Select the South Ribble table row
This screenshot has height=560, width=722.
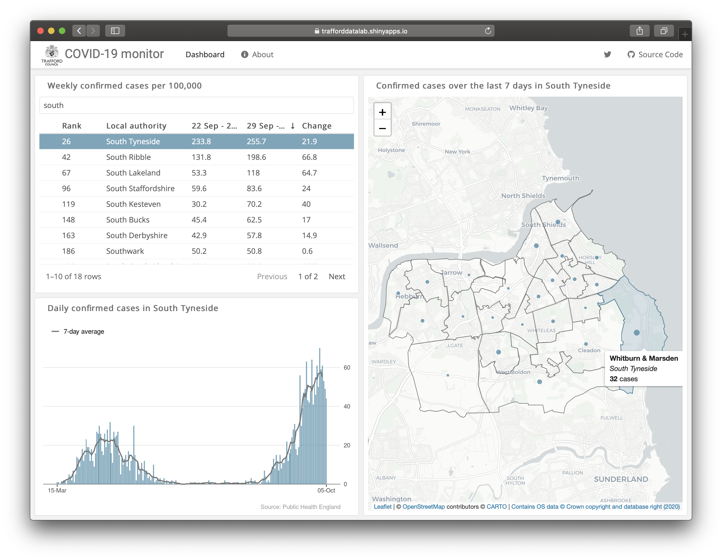coord(196,157)
